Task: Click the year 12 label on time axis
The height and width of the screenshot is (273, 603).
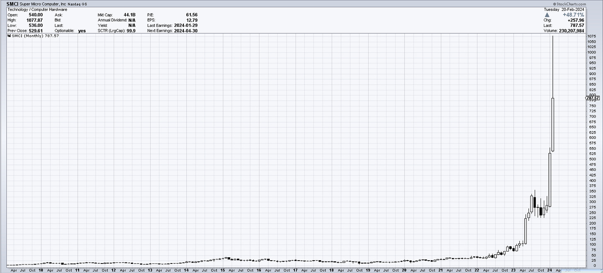Action: tap(113, 270)
